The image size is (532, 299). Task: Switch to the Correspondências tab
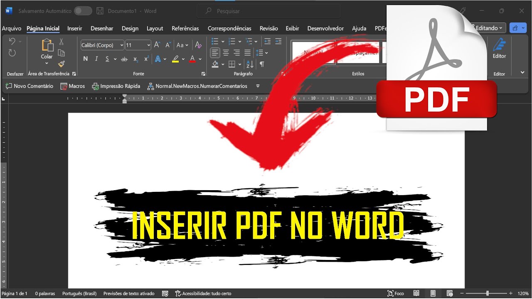pos(229,28)
